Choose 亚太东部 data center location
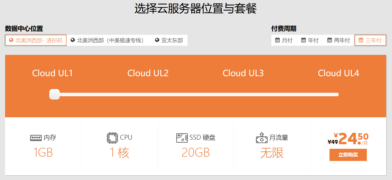The image size is (392, 180). tap(169, 40)
